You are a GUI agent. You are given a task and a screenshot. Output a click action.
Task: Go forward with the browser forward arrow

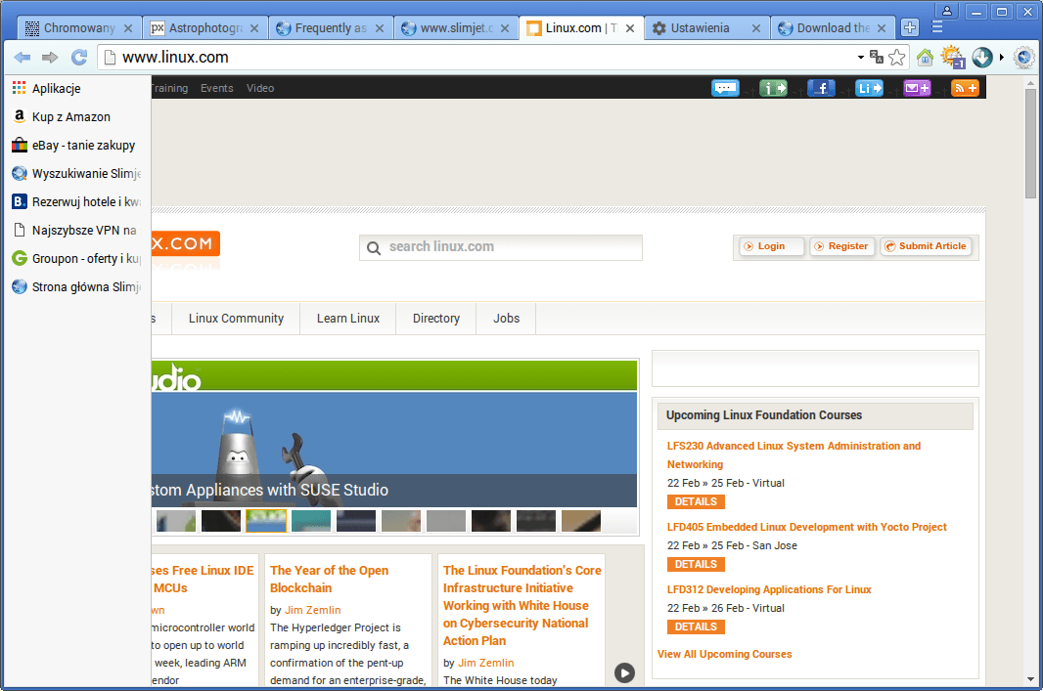point(50,57)
